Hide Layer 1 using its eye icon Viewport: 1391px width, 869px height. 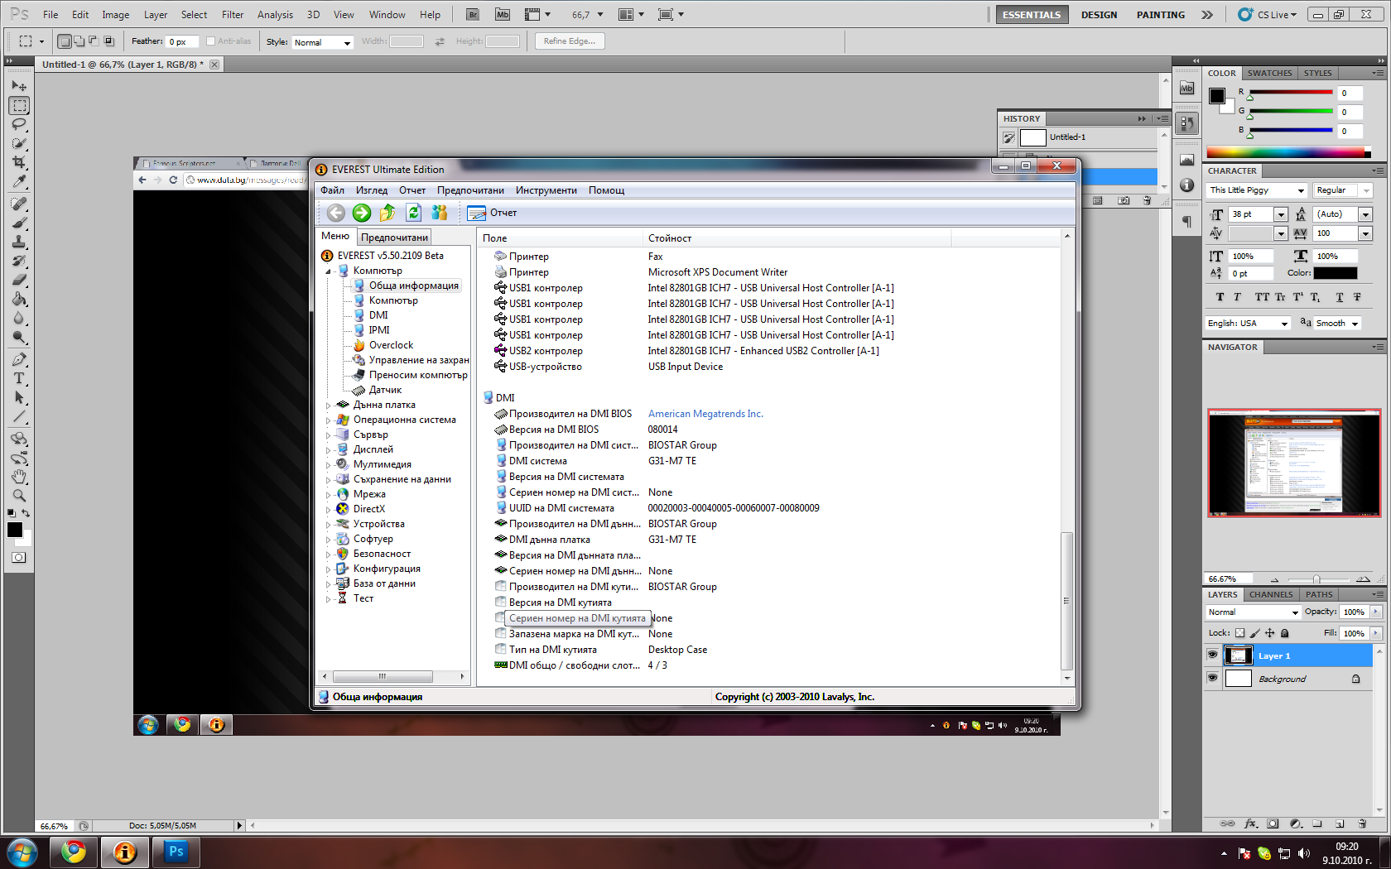click(x=1212, y=655)
